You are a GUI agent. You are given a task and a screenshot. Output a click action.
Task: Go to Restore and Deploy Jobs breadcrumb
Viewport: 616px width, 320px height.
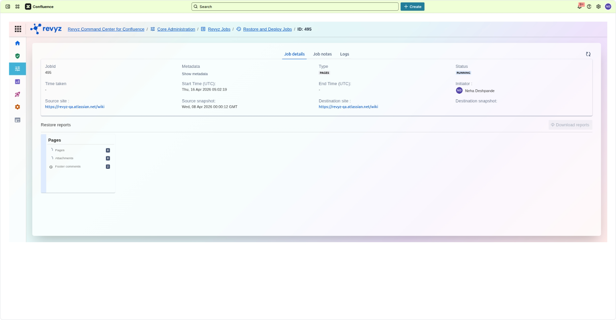267,29
